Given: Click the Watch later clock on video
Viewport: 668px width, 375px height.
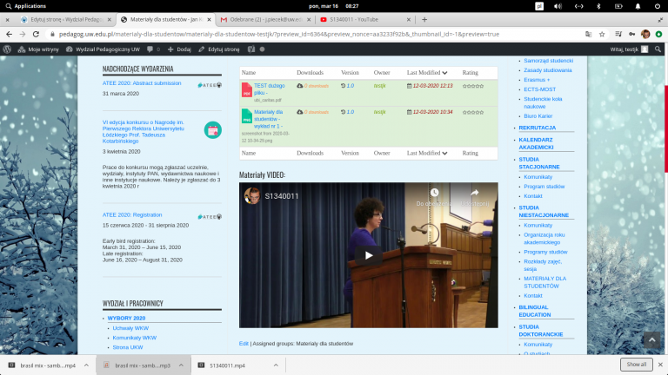Looking at the screenshot, I should tap(434, 193).
